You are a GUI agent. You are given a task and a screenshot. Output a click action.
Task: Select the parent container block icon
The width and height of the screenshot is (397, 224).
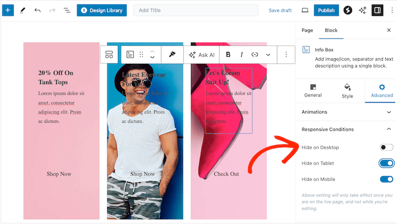[x=109, y=54]
